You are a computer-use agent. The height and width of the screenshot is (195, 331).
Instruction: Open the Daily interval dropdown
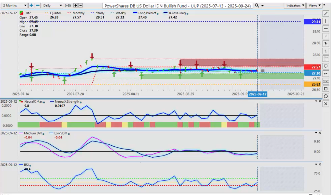coord(52,6)
